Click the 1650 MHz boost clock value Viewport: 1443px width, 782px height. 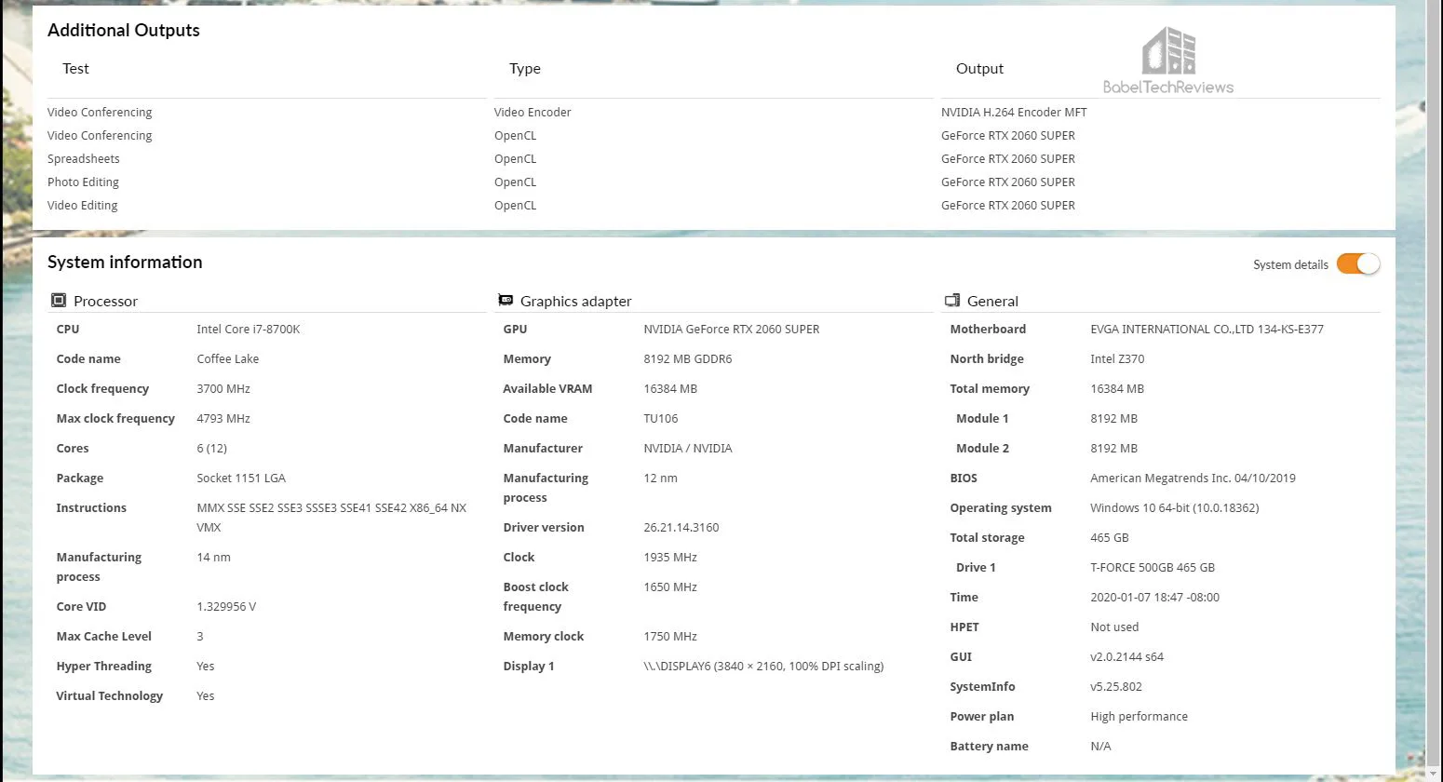(670, 587)
